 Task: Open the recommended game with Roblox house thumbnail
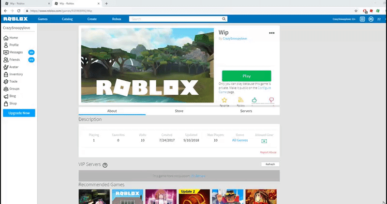point(128,197)
